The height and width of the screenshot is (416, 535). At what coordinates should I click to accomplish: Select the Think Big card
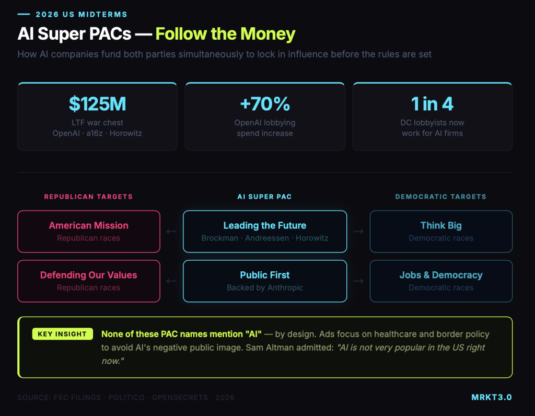441,232
